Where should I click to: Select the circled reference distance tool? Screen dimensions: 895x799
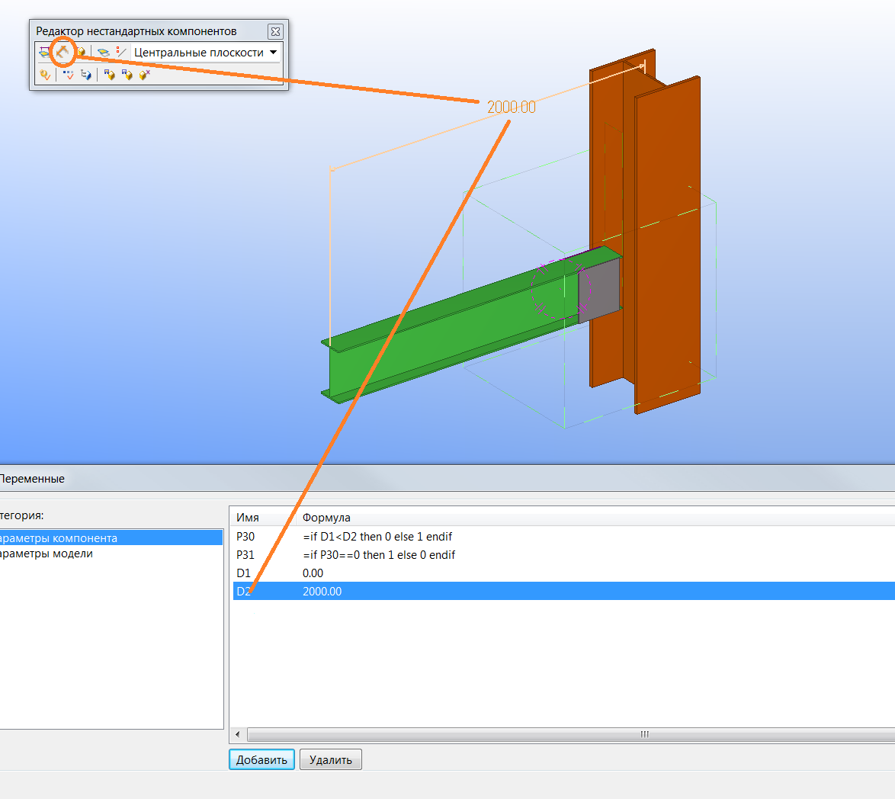coord(63,53)
